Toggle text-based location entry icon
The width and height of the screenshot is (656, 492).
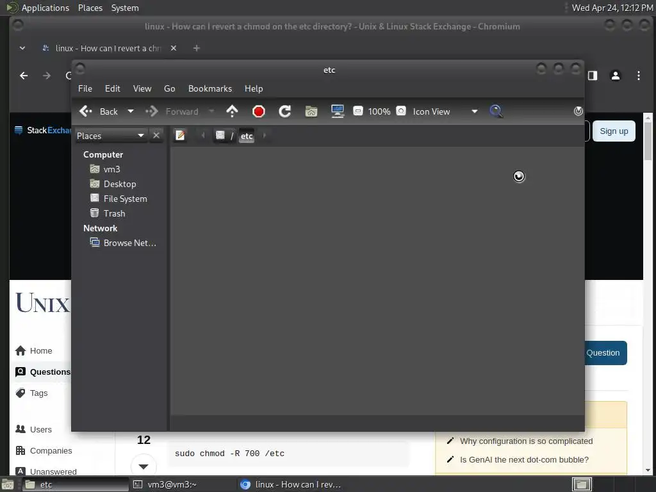pos(180,135)
